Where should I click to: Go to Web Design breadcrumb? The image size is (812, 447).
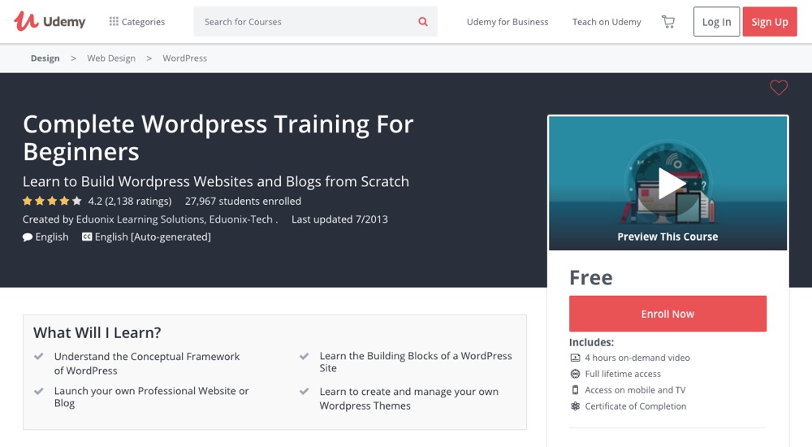click(110, 58)
